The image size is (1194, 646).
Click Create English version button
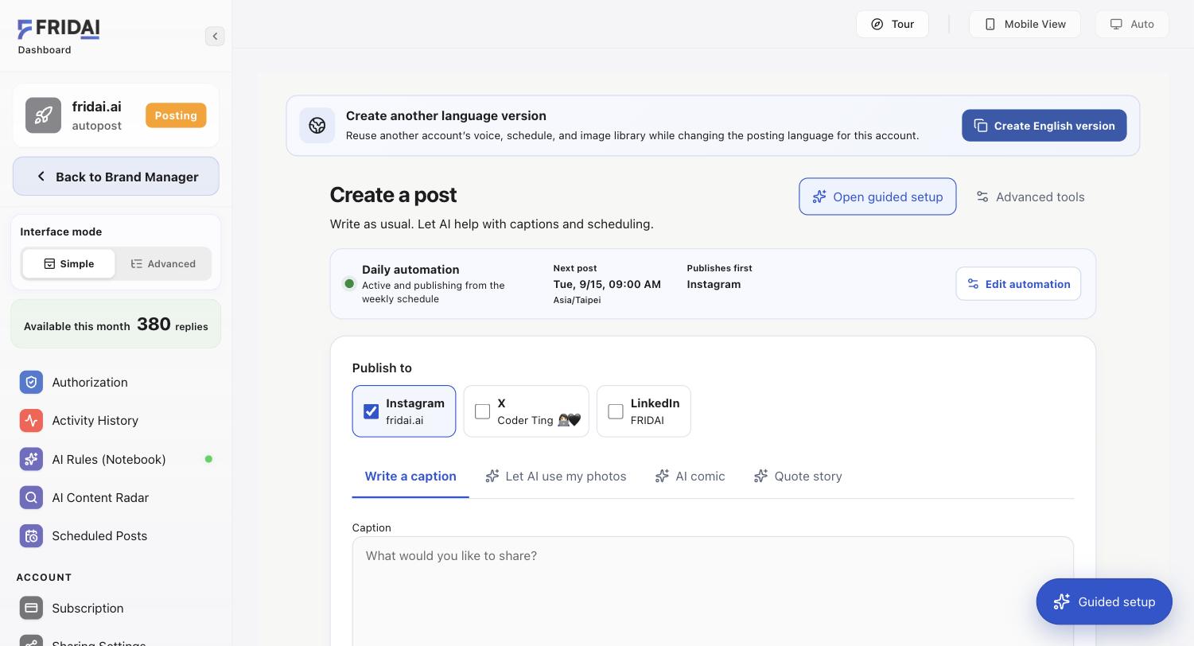pos(1044,126)
